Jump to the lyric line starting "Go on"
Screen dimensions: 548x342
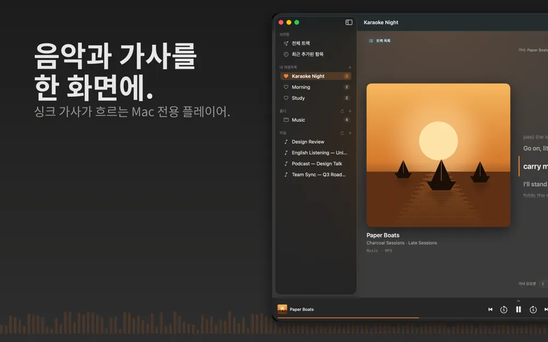(x=535, y=148)
